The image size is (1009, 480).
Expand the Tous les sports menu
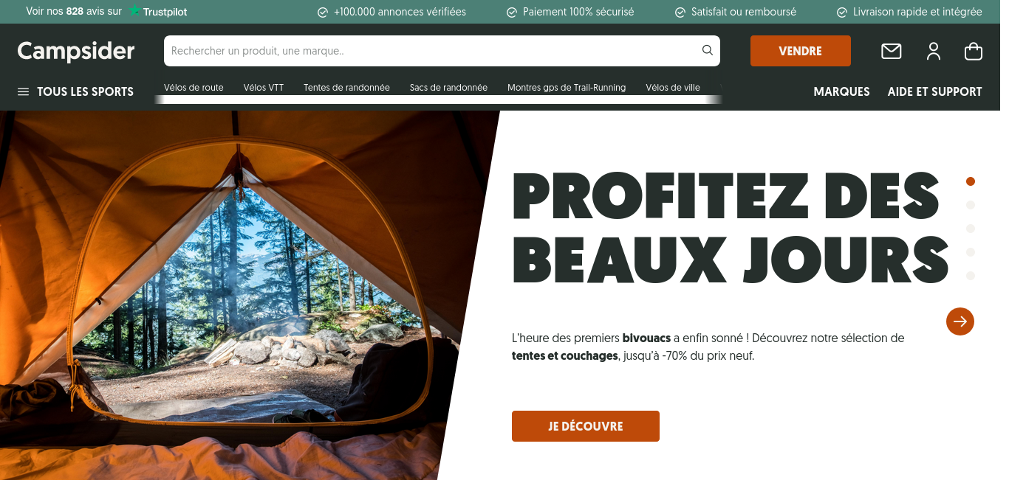[x=85, y=91]
